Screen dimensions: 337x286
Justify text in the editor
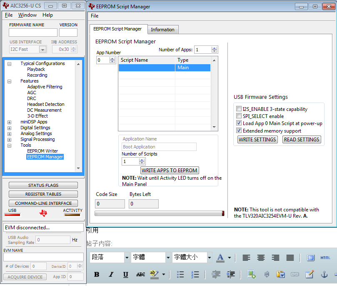tap(290, 257)
